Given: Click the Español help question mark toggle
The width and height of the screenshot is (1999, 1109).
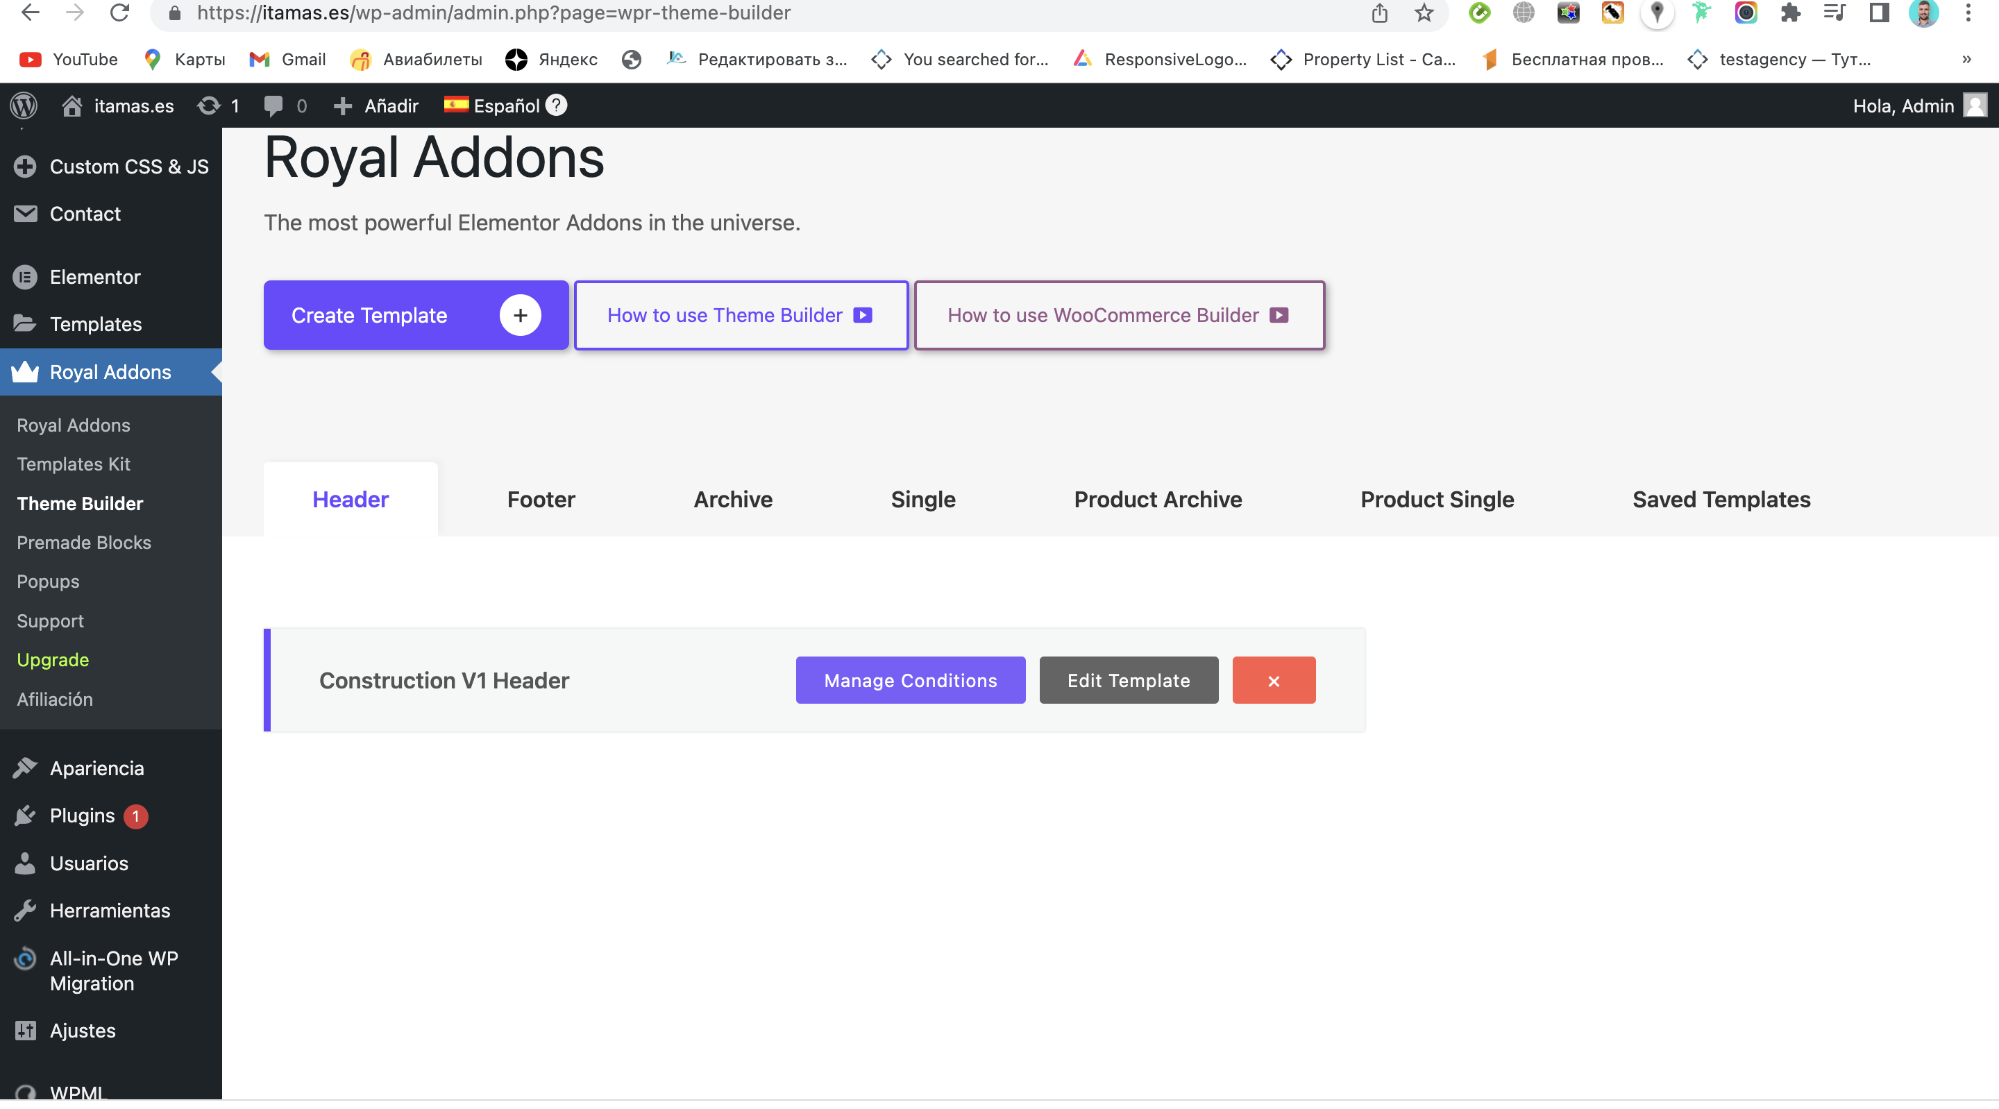Looking at the screenshot, I should point(555,105).
